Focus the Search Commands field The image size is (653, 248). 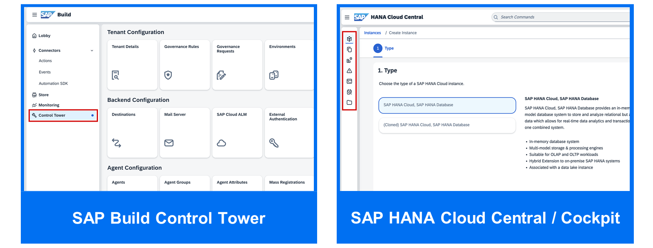tap(560, 17)
